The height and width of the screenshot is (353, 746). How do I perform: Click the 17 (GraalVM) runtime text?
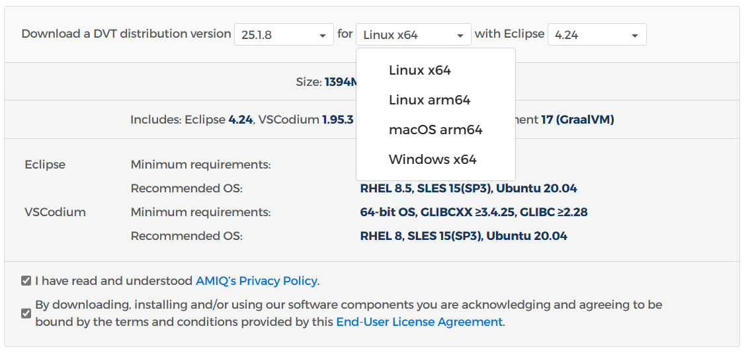pos(577,120)
